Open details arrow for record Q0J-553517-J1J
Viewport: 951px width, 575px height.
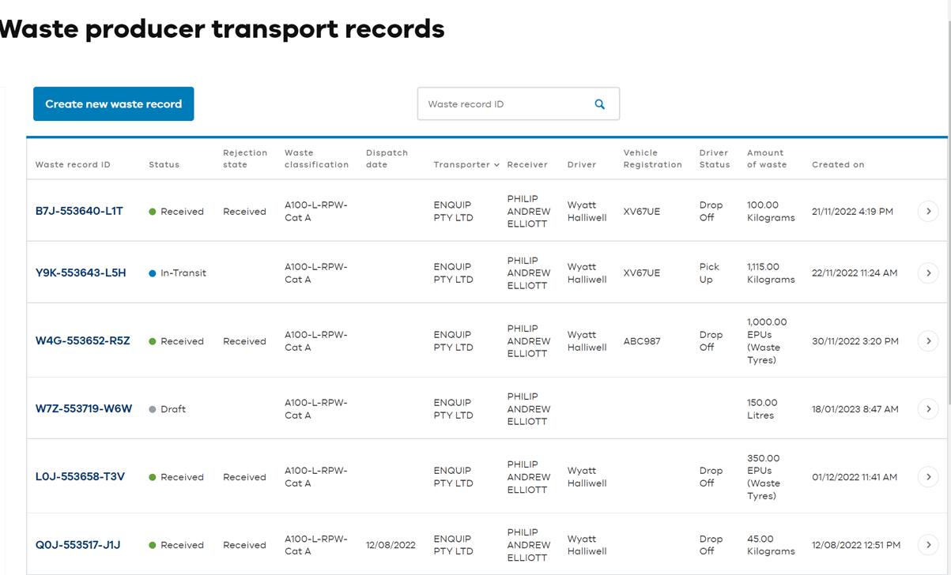tap(928, 545)
